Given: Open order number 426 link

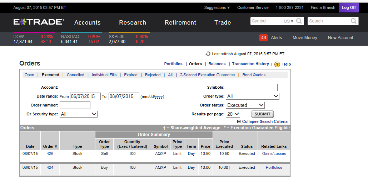Looking at the screenshot, I should pos(50,153).
